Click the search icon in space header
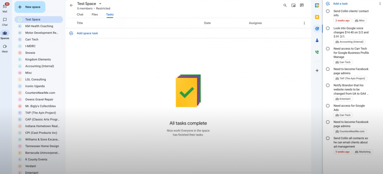 [x=285, y=6]
